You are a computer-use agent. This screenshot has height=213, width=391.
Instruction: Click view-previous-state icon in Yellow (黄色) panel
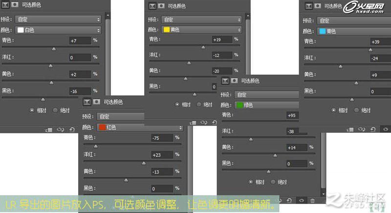[x=204, y=123]
